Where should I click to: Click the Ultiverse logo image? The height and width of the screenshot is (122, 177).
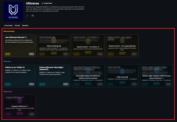pos(13,11)
